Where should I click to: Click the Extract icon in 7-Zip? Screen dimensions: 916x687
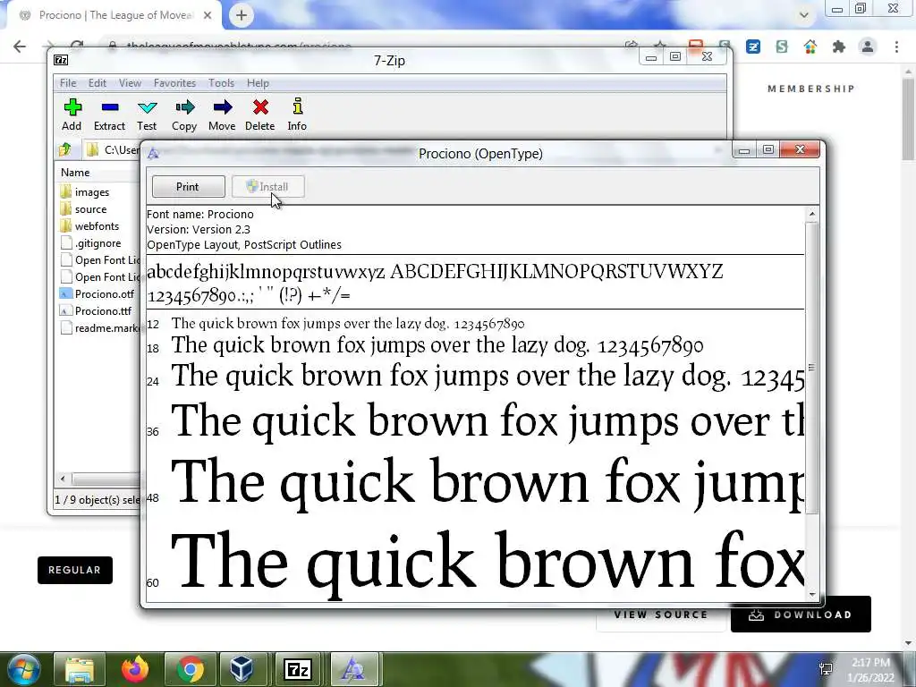pos(109,114)
